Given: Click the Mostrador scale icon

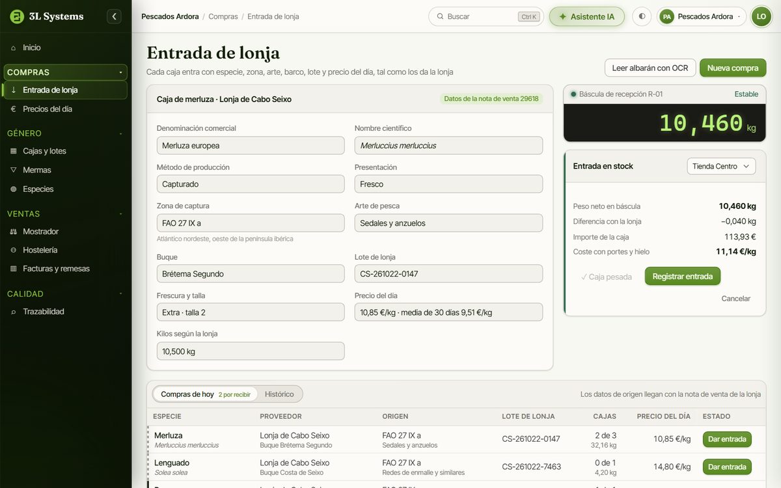Looking at the screenshot, I should [x=14, y=231].
